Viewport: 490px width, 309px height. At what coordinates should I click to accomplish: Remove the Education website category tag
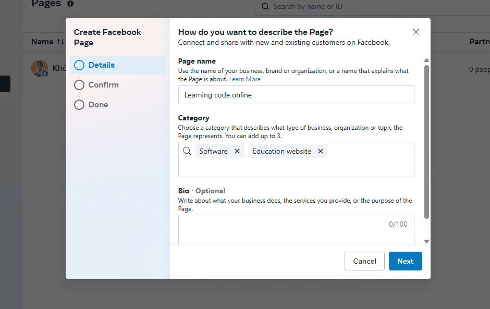(320, 151)
